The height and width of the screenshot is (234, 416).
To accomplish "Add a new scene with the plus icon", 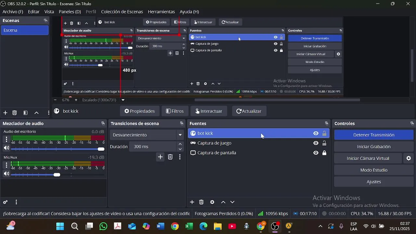I will click(5, 113).
